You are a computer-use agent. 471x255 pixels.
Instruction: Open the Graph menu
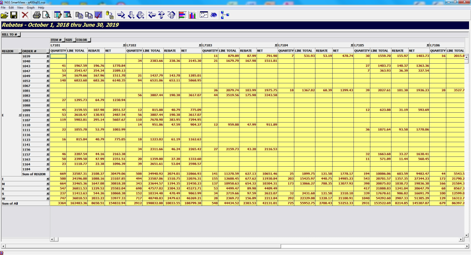point(30,7)
